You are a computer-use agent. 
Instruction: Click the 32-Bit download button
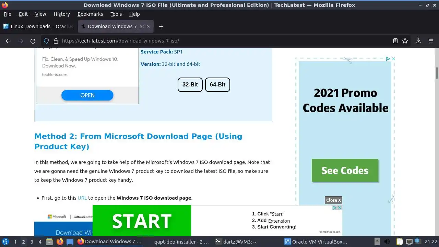(x=190, y=85)
